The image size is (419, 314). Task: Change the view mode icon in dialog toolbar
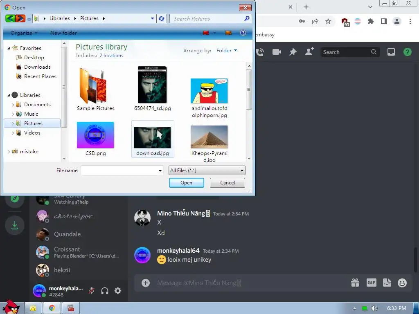pyautogui.click(x=206, y=33)
